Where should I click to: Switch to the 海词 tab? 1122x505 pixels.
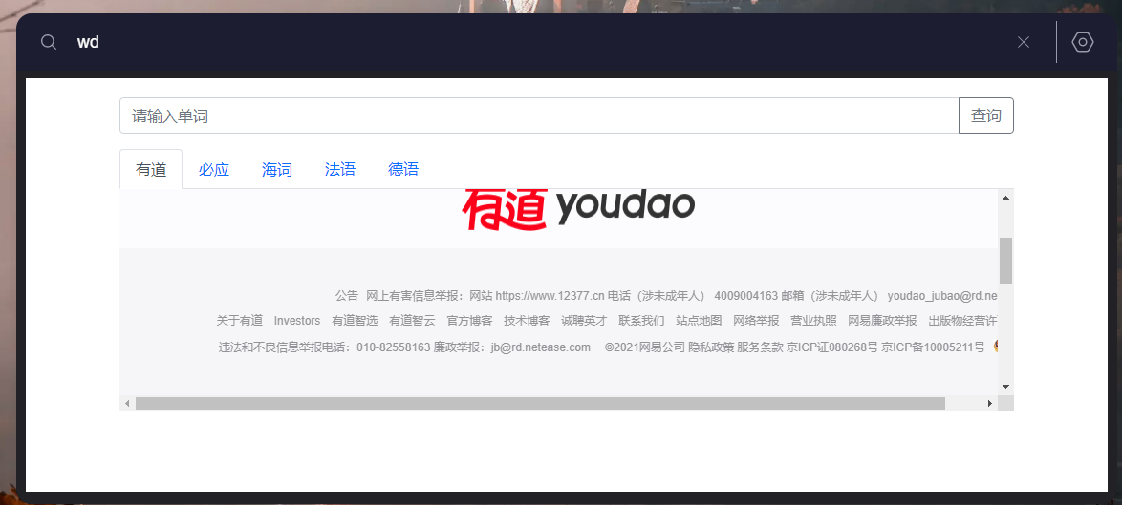click(277, 169)
